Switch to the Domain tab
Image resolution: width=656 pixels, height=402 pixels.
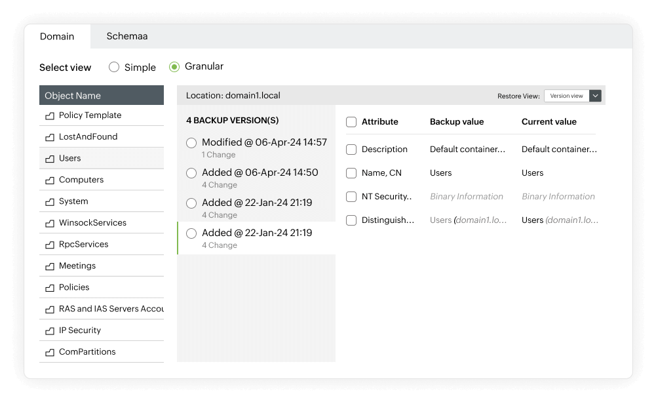coord(58,36)
